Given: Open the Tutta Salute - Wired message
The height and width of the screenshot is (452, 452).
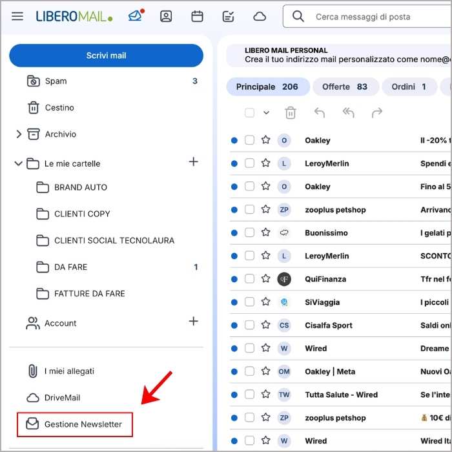Looking at the screenshot, I should [341, 395].
